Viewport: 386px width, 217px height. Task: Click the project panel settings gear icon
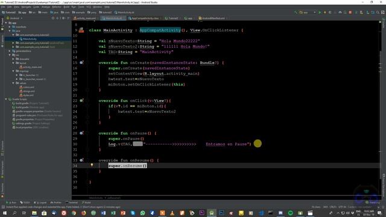click(x=63, y=18)
